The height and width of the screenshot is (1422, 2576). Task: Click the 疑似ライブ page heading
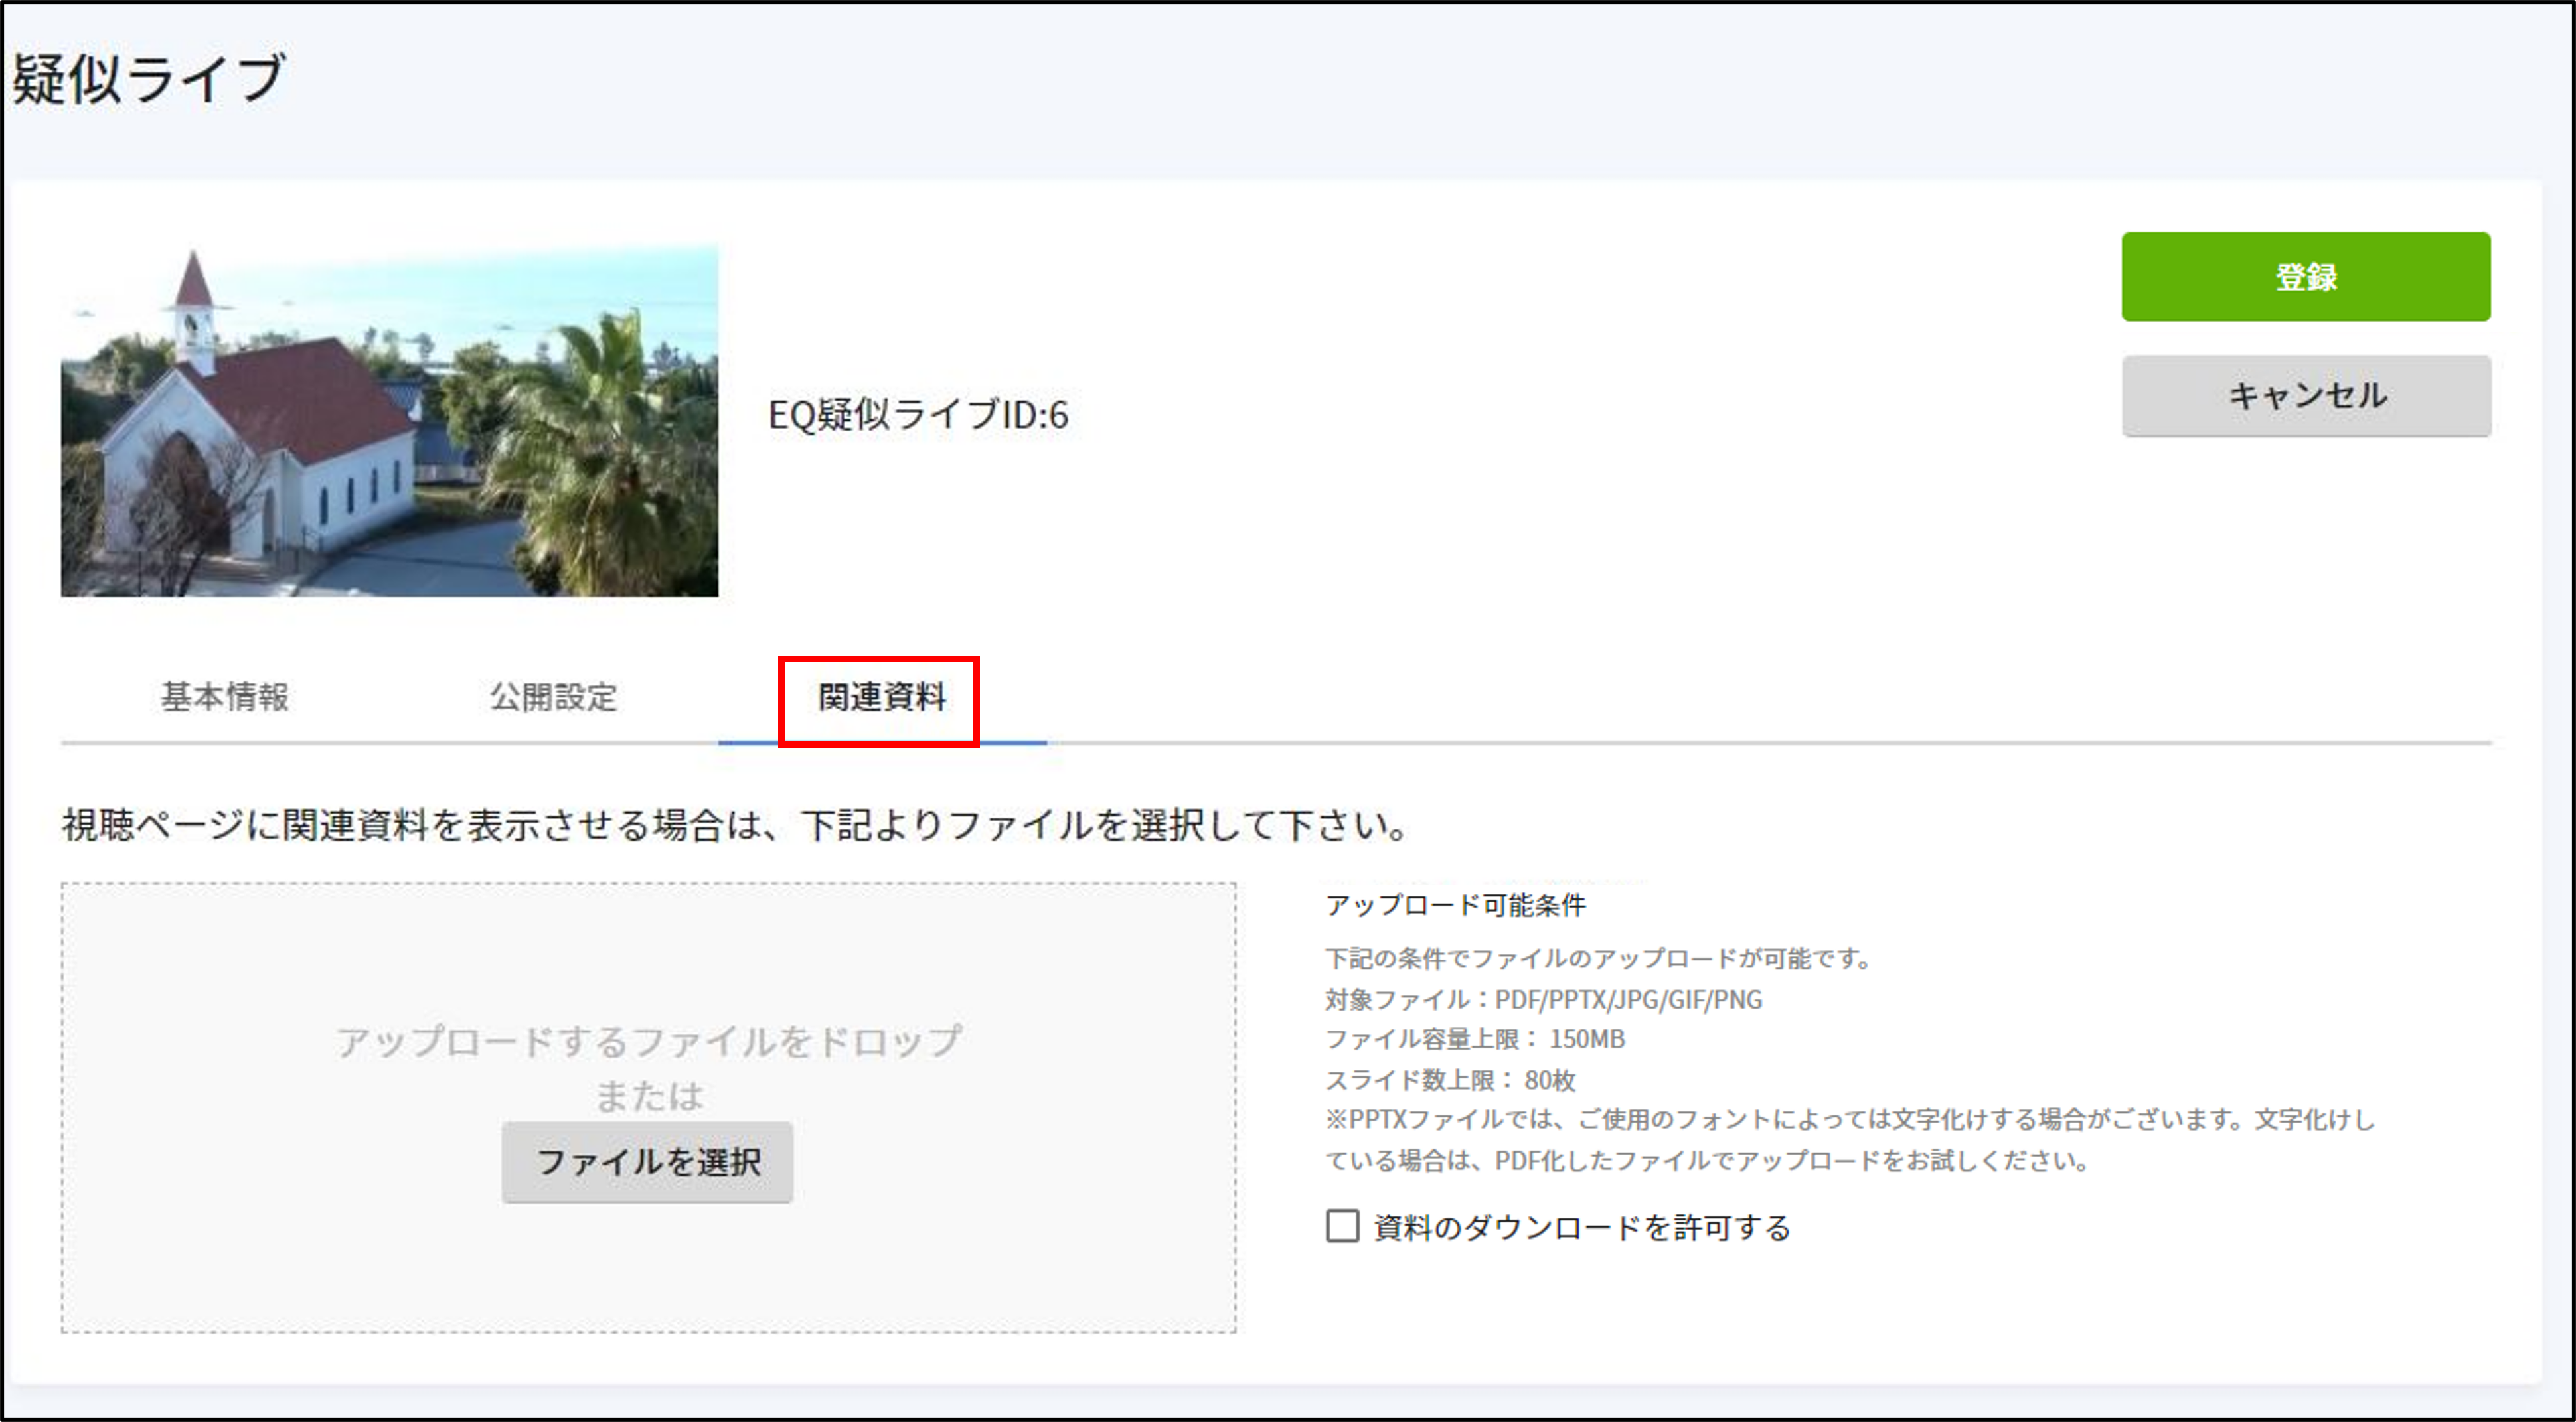tap(148, 78)
